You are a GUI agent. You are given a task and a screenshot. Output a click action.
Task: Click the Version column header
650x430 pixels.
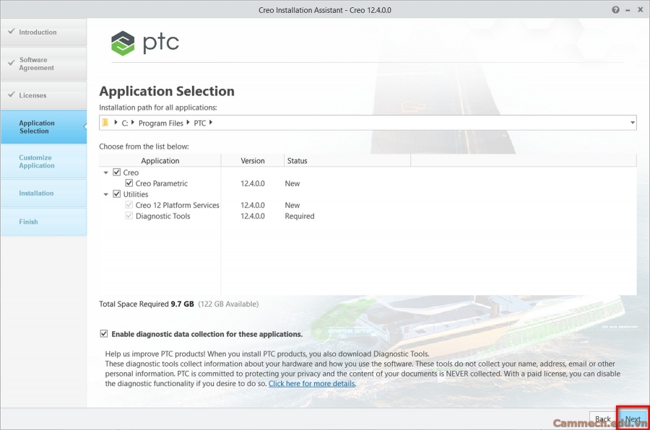251,160
